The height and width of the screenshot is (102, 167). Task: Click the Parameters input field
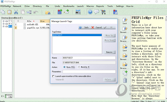coord(89,72)
